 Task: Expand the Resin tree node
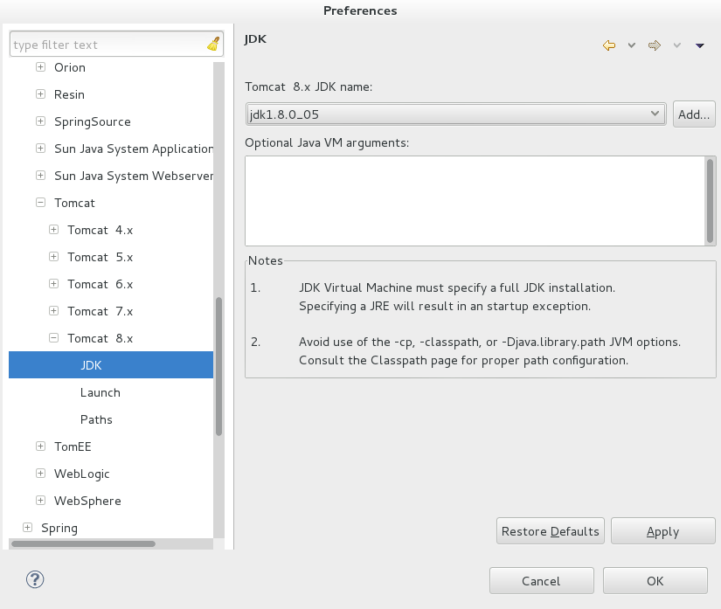[x=40, y=94]
